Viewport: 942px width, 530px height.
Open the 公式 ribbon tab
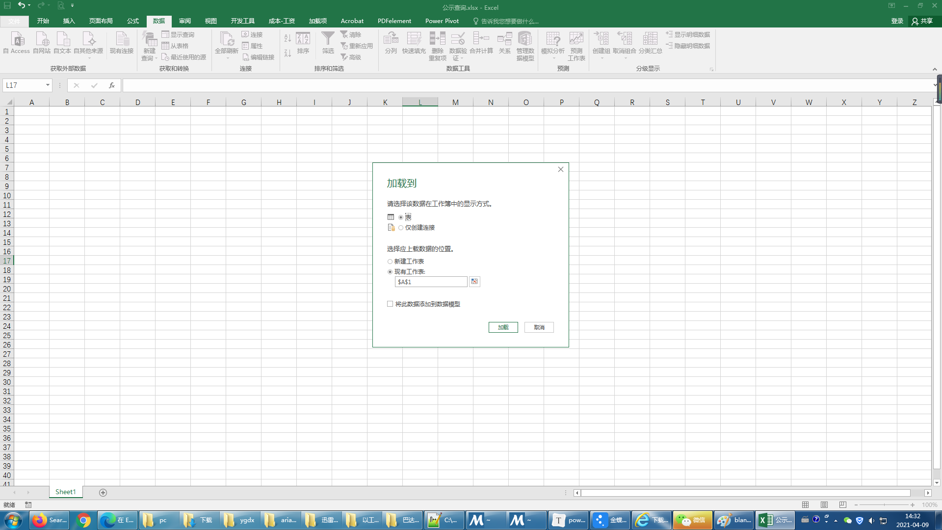[x=133, y=21]
